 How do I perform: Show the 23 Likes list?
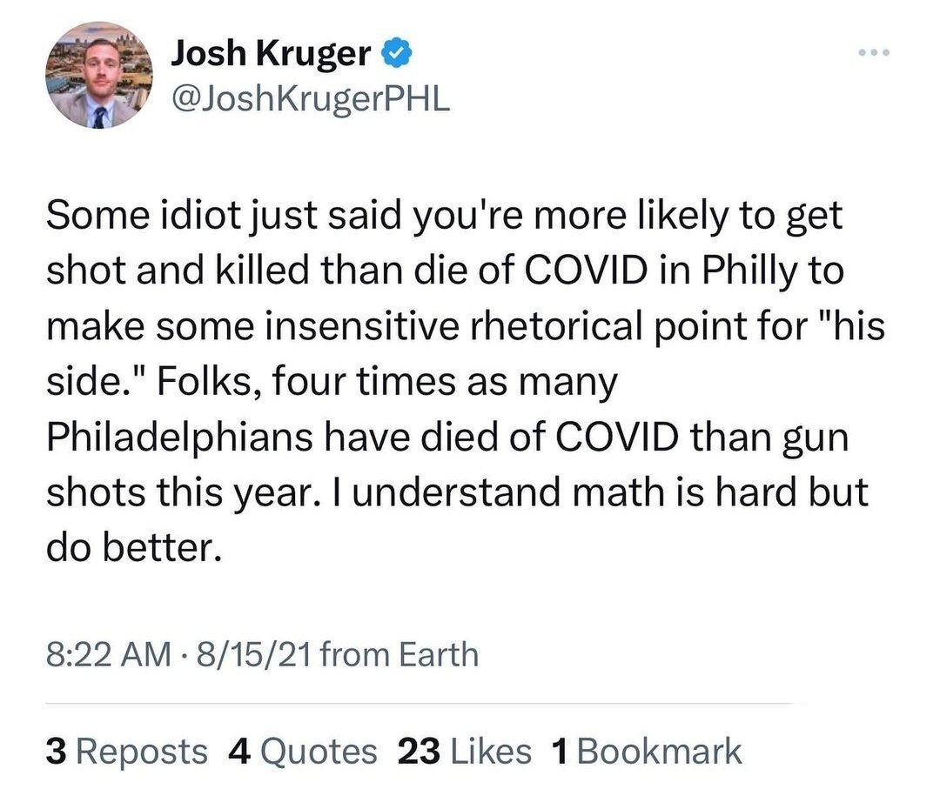(x=463, y=751)
